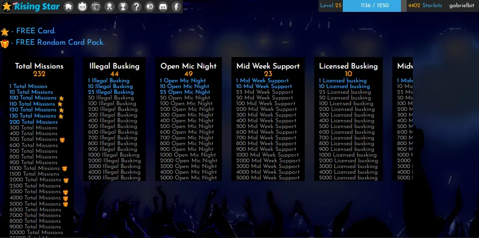Click the 25 Mid Week Support row
Screen dimensions: 479x238
click(264, 92)
